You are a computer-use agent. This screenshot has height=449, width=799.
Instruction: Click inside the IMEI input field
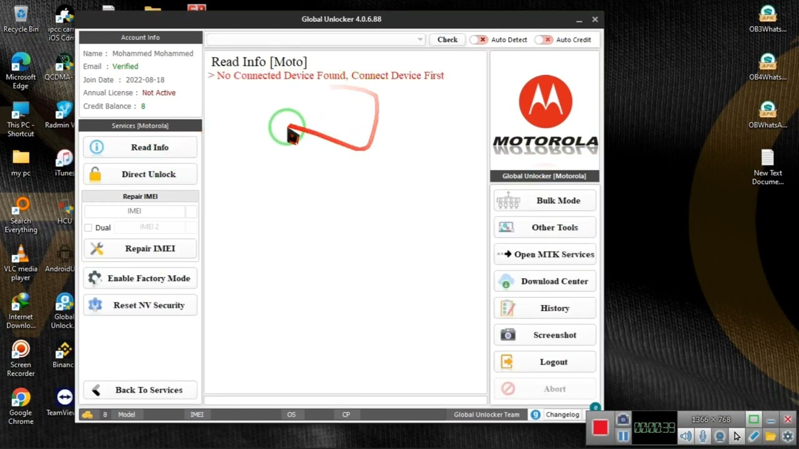pyautogui.click(x=134, y=211)
